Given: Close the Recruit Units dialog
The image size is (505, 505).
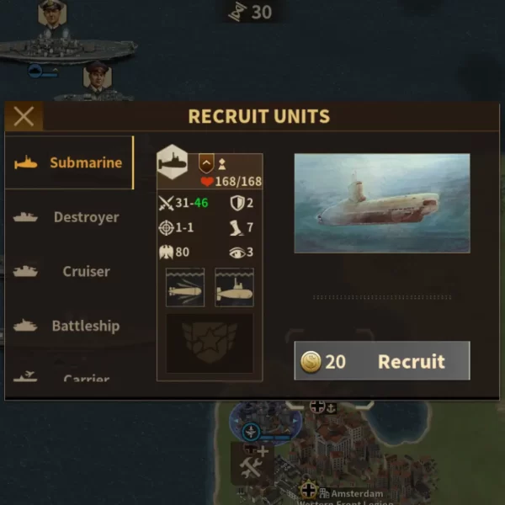Looking at the screenshot, I should coord(24,116).
